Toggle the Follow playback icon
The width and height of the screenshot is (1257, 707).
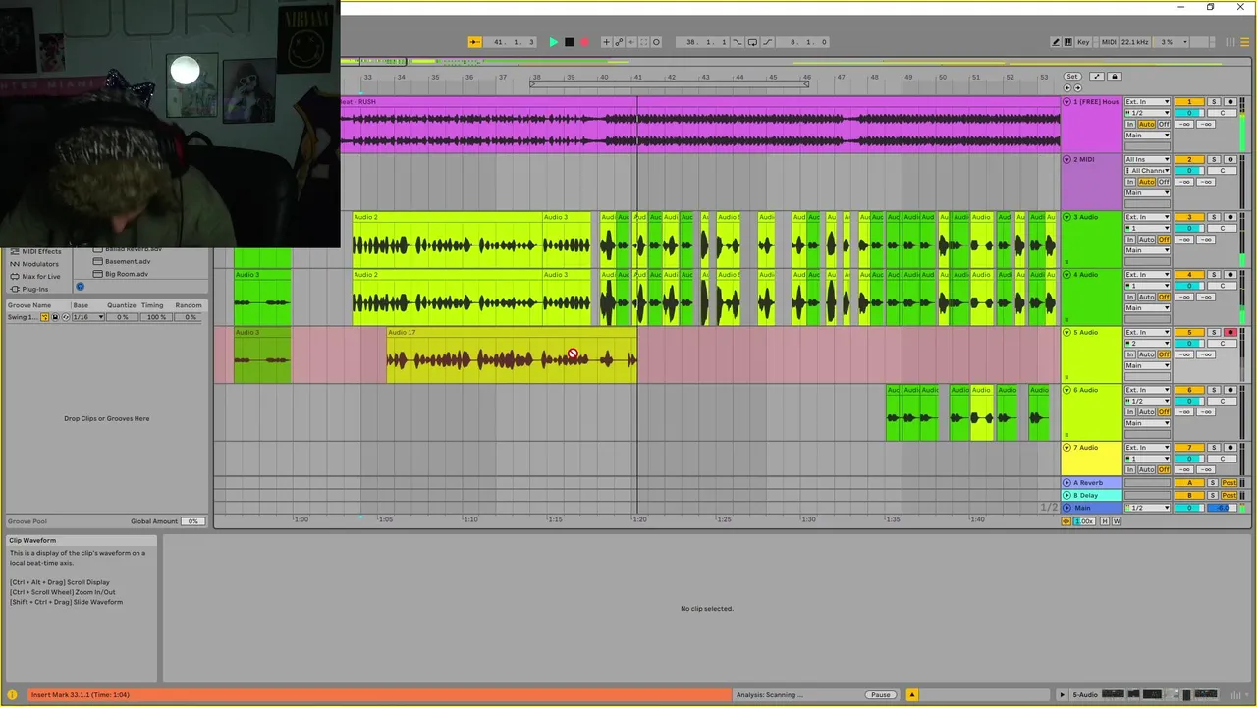coord(474,42)
